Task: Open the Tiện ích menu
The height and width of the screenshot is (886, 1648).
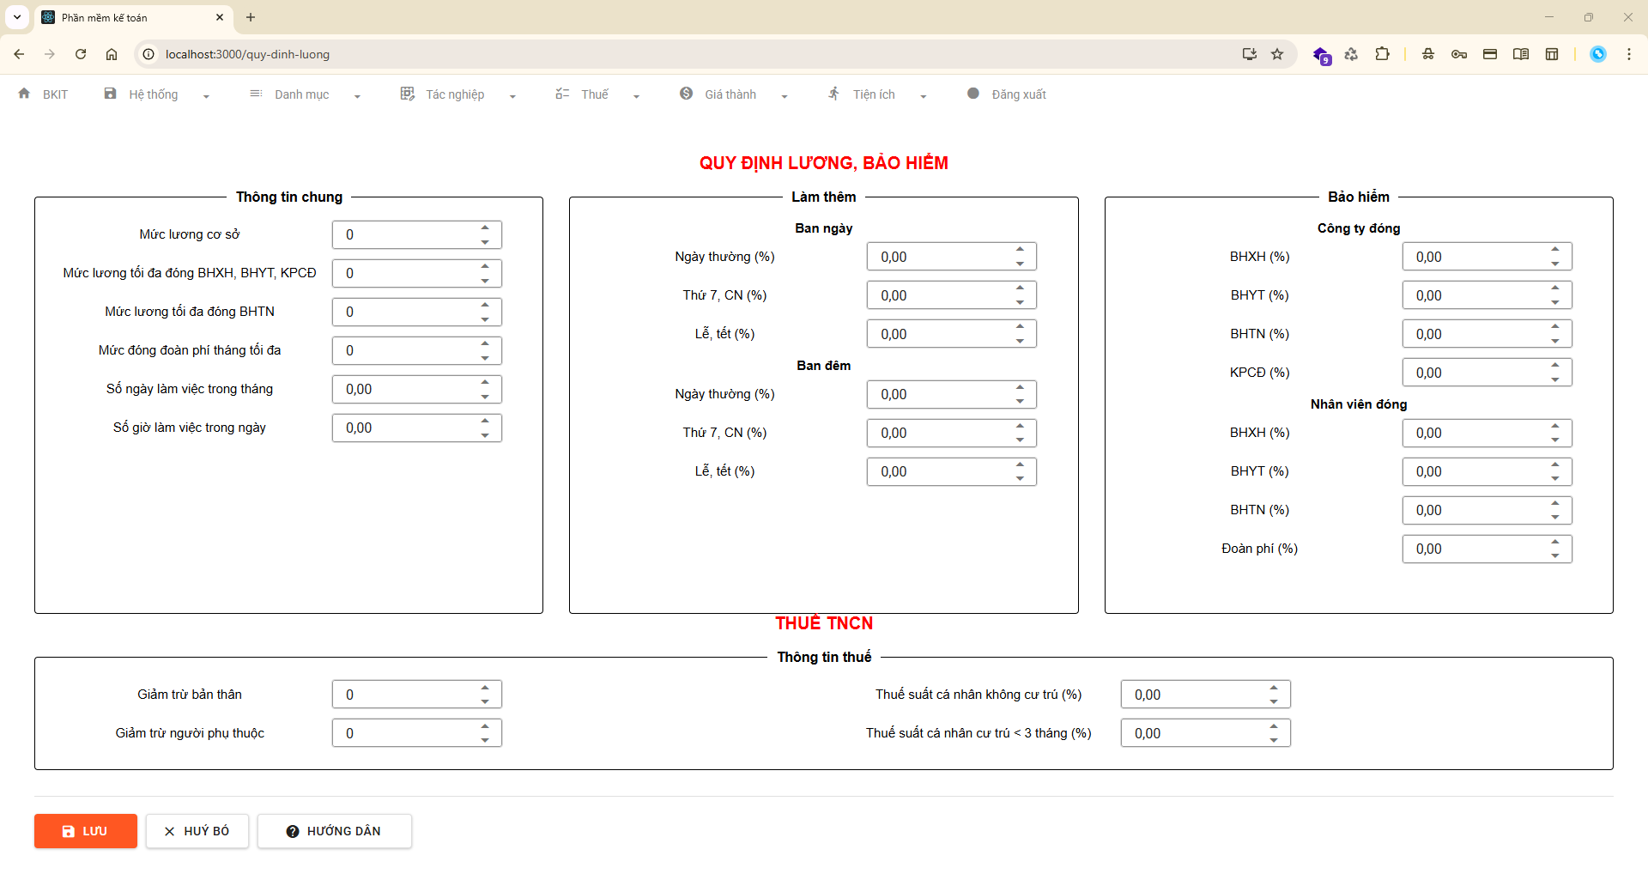Action: [874, 94]
